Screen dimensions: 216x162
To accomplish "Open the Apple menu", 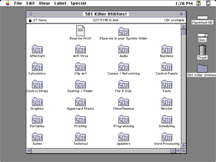I will [x=7, y=3].
